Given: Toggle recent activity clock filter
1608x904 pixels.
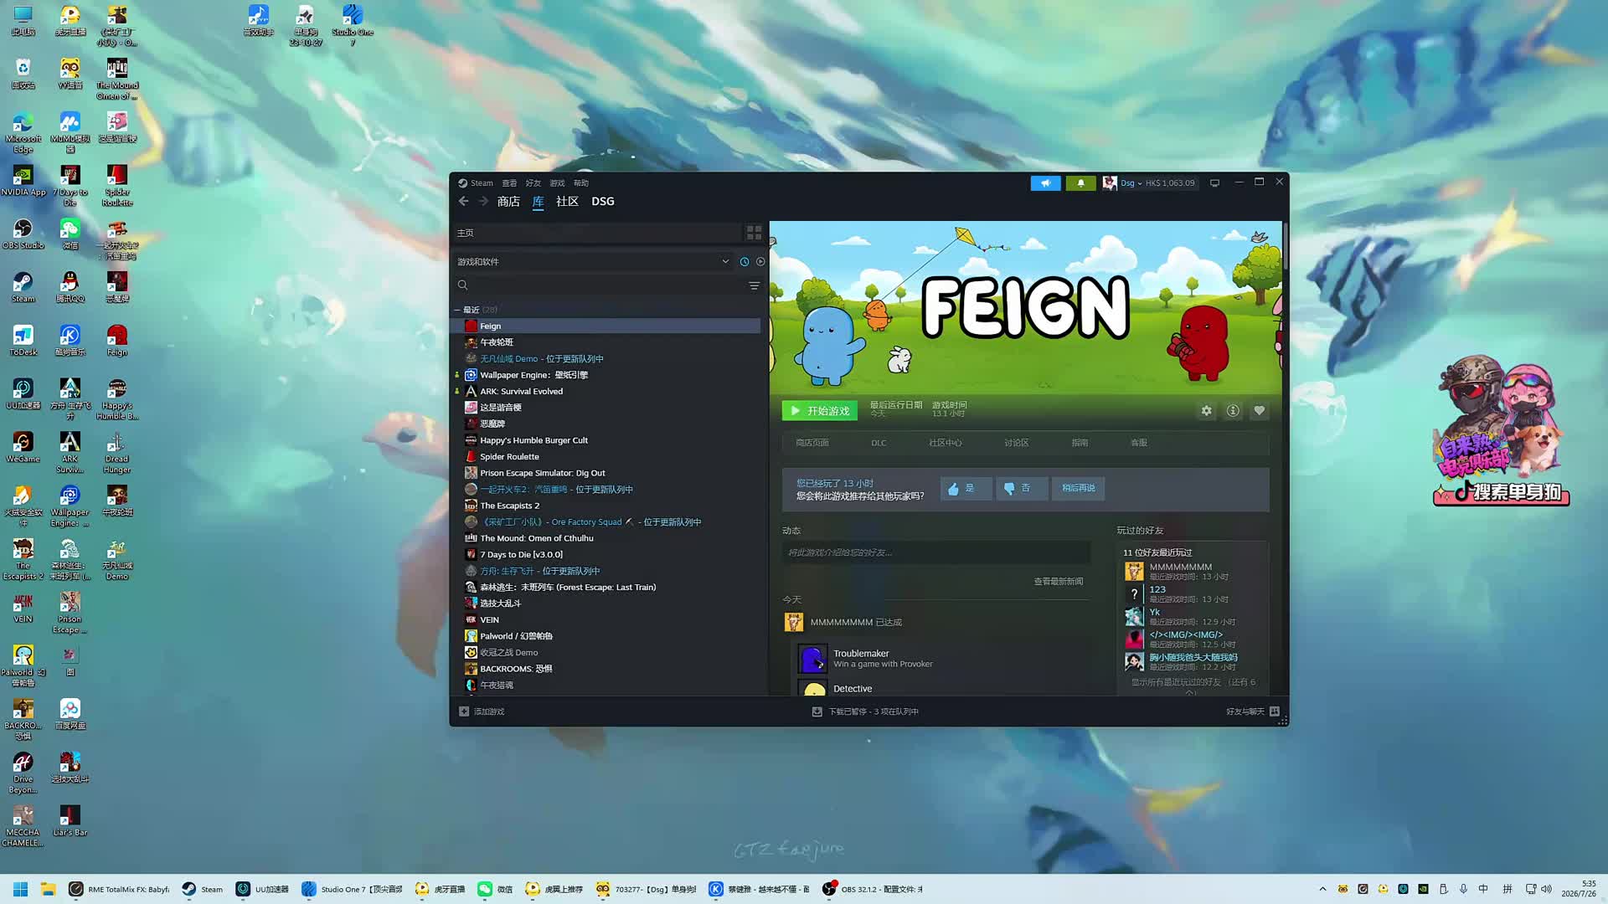Looking at the screenshot, I should pos(744,262).
